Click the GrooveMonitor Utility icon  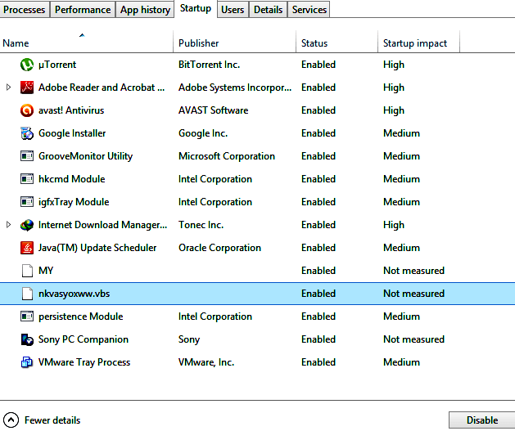pyautogui.click(x=26, y=156)
